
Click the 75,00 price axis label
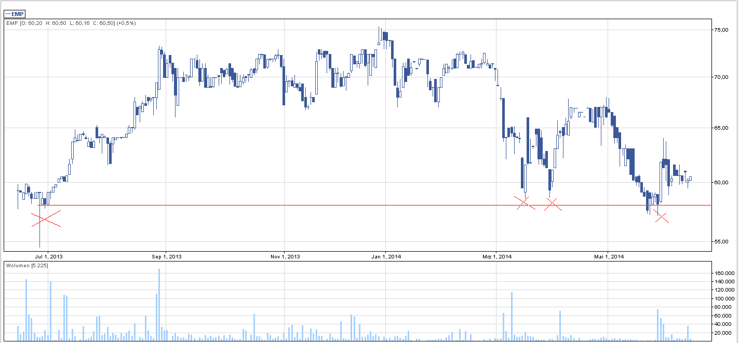click(722, 30)
